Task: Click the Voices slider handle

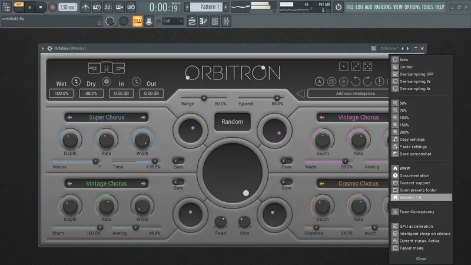Action: (x=95, y=161)
